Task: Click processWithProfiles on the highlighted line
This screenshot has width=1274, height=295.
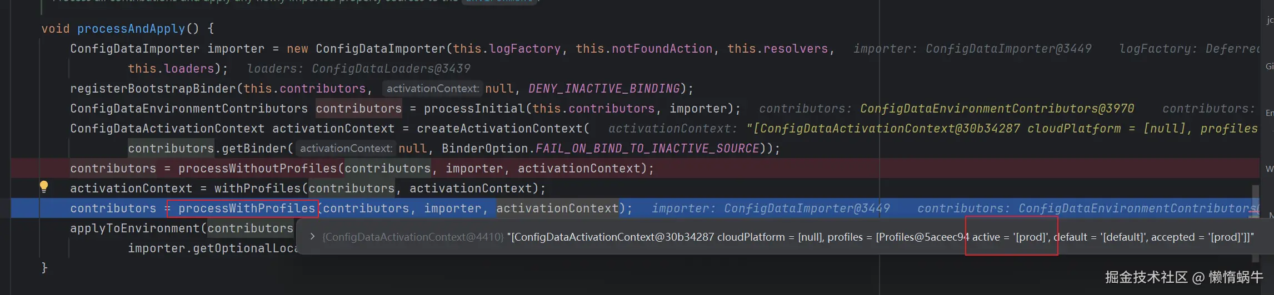Action: pyautogui.click(x=247, y=208)
